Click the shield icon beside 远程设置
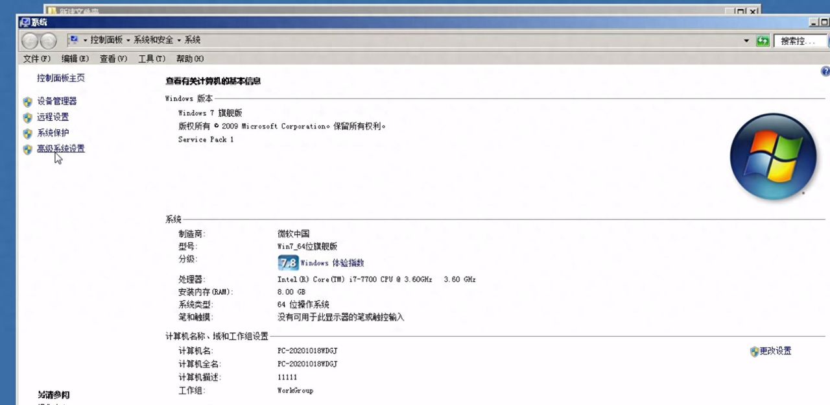The height and width of the screenshot is (405, 830). coord(27,117)
